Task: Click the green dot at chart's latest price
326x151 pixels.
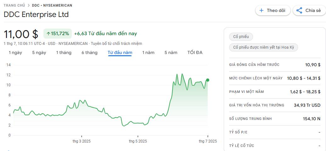Action: coord(207,80)
